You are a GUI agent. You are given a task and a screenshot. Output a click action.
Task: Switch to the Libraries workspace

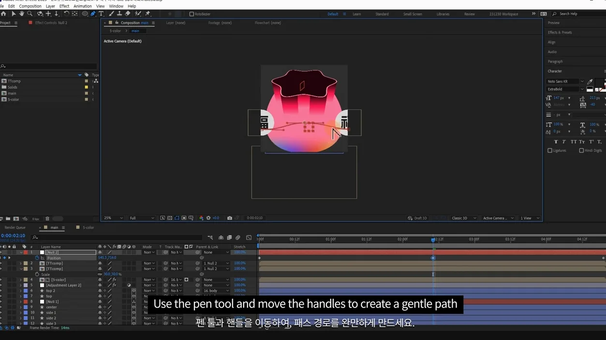click(x=443, y=14)
